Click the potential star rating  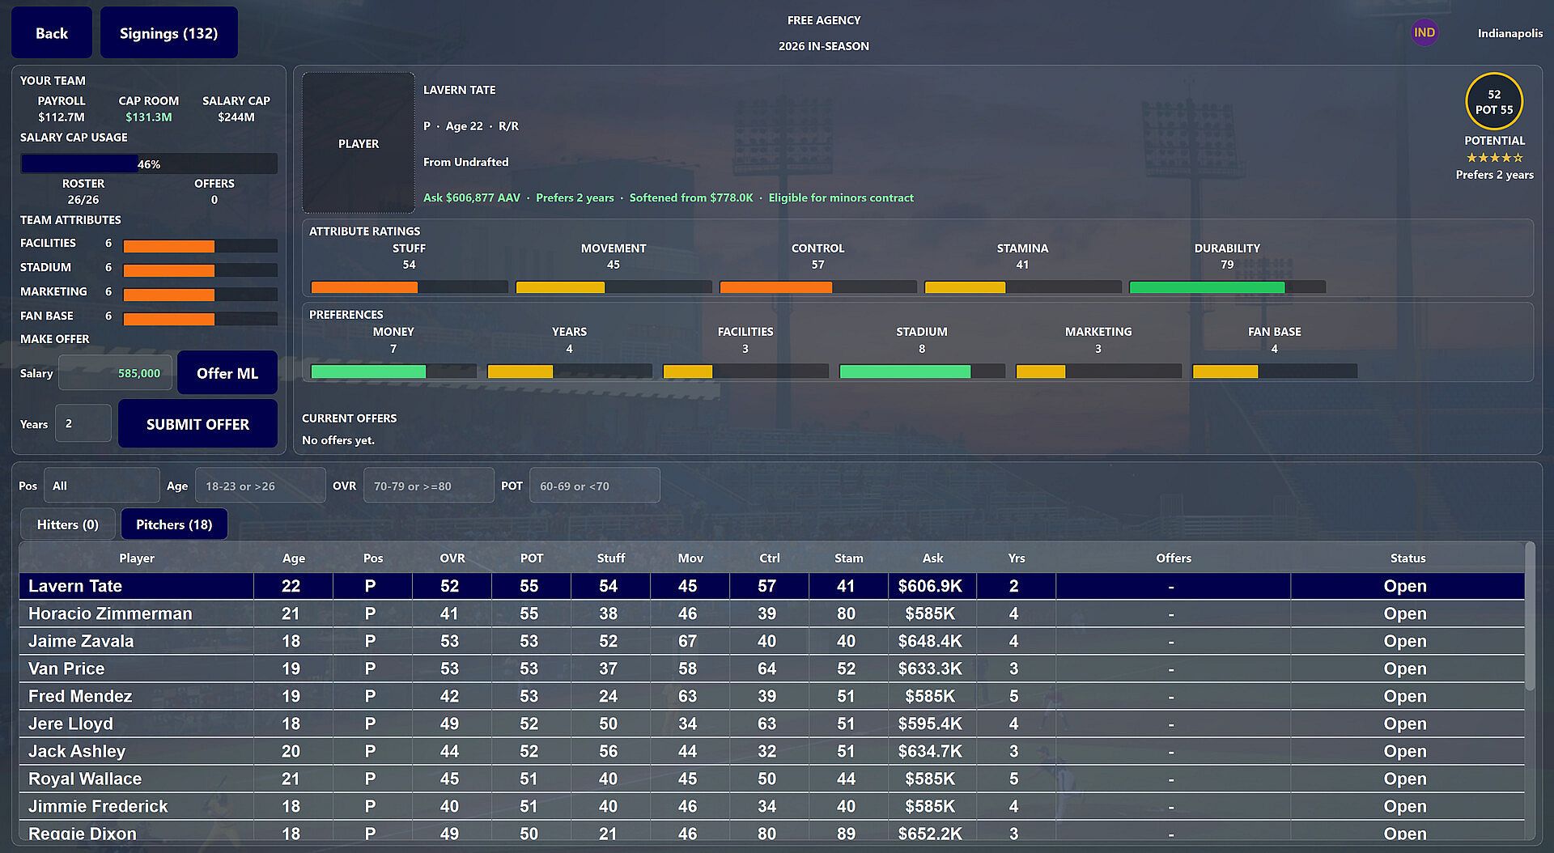[1494, 158]
